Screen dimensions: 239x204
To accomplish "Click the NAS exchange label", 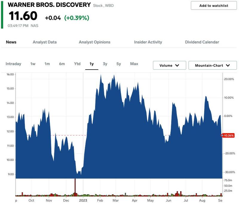I will pyautogui.click(x=34, y=26).
